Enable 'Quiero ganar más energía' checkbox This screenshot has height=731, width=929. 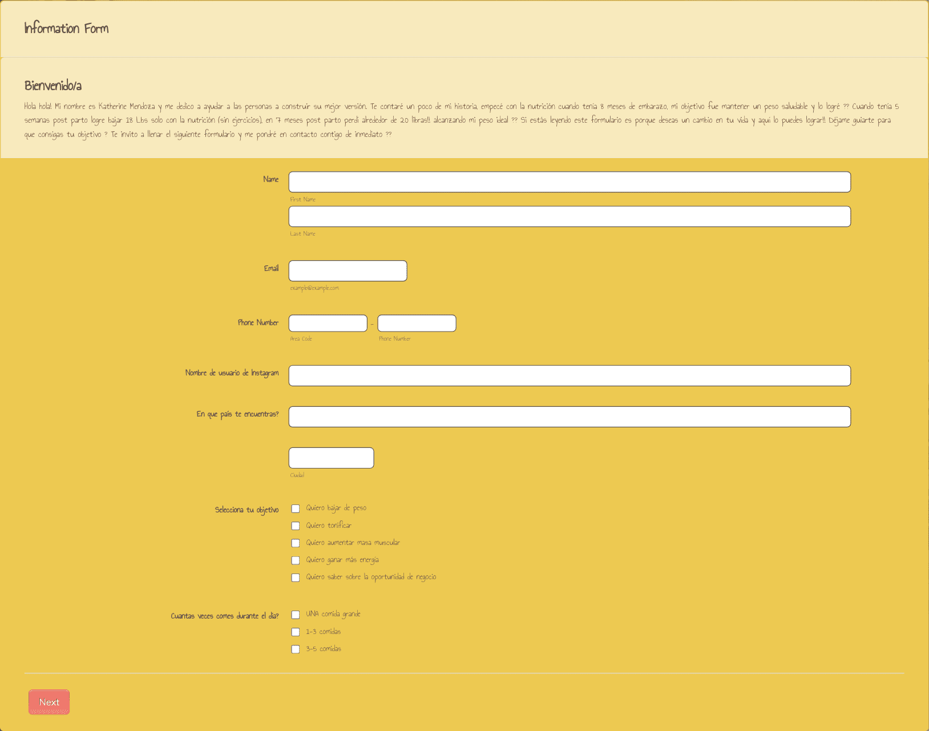296,560
